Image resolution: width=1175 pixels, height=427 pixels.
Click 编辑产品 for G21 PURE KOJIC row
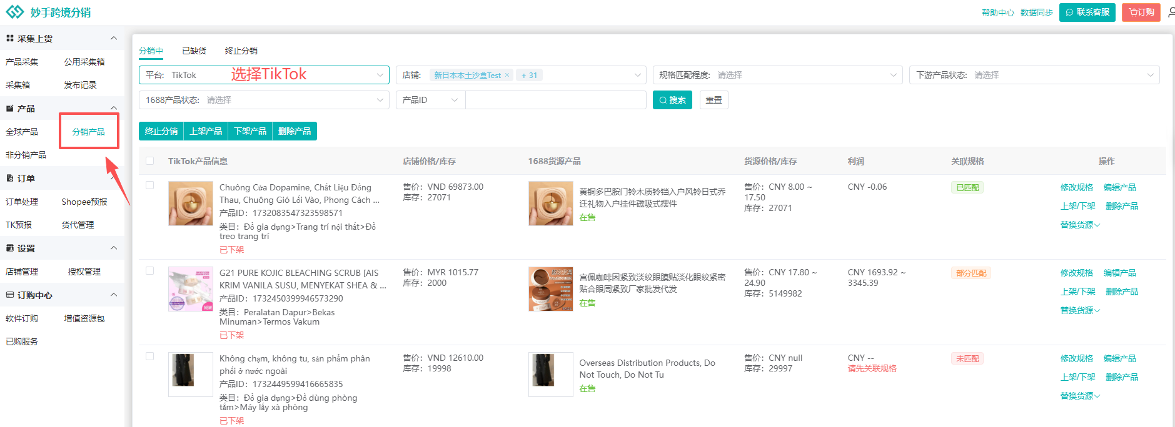pos(1120,273)
